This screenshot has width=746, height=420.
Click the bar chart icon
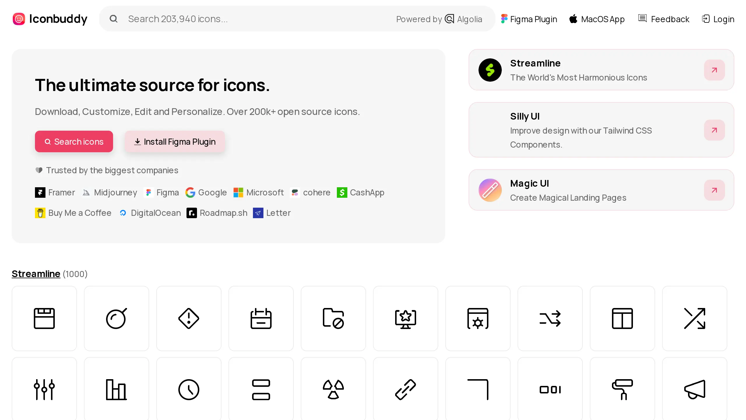[x=116, y=390]
